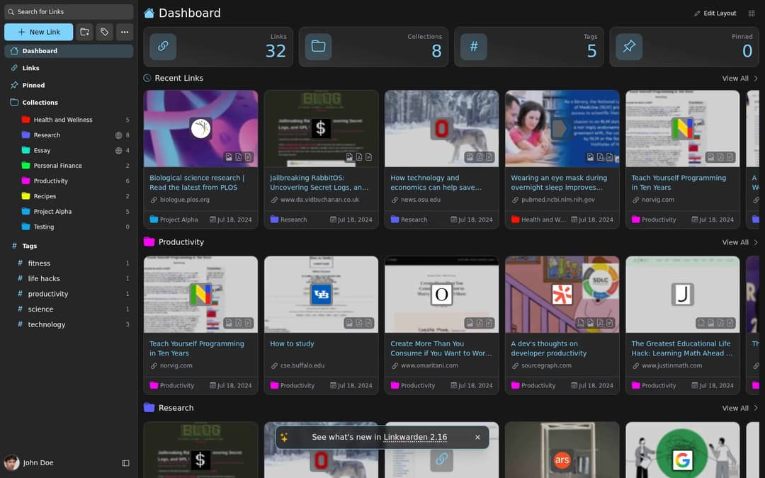Click the Pinned pin icon in stats card
This screenshot has height=478, width=765.
pyautogui.click(x=629, y=46)
